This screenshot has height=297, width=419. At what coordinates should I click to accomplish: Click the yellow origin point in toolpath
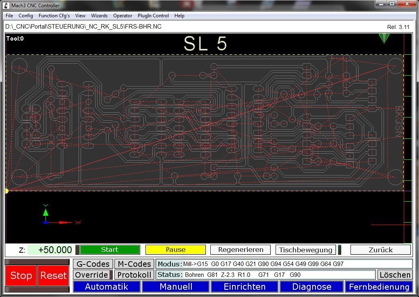(7, 191)
